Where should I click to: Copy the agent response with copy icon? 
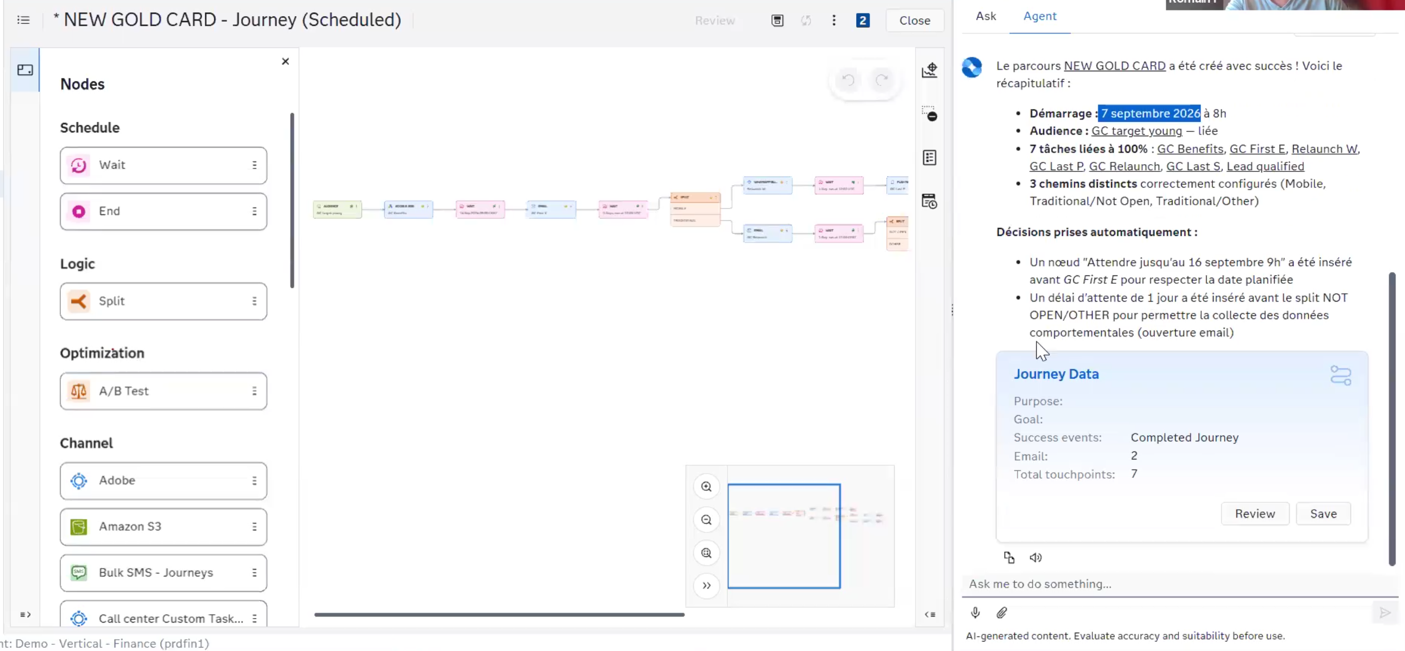(1009, 558)
